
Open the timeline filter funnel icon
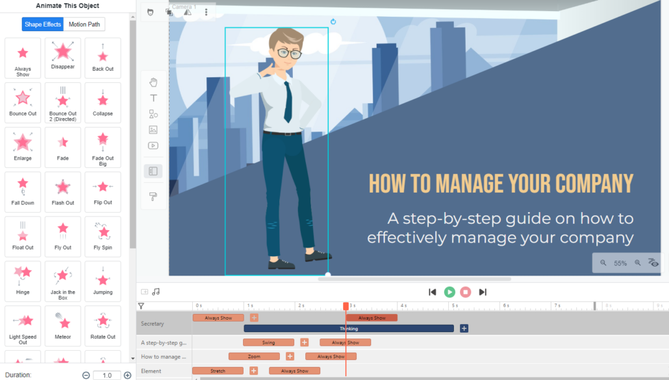pyautogui.click(x=140, y=305)
